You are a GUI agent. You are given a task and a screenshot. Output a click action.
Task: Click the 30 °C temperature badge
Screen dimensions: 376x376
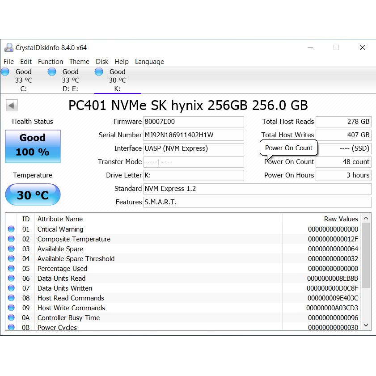tap(32, 194)
